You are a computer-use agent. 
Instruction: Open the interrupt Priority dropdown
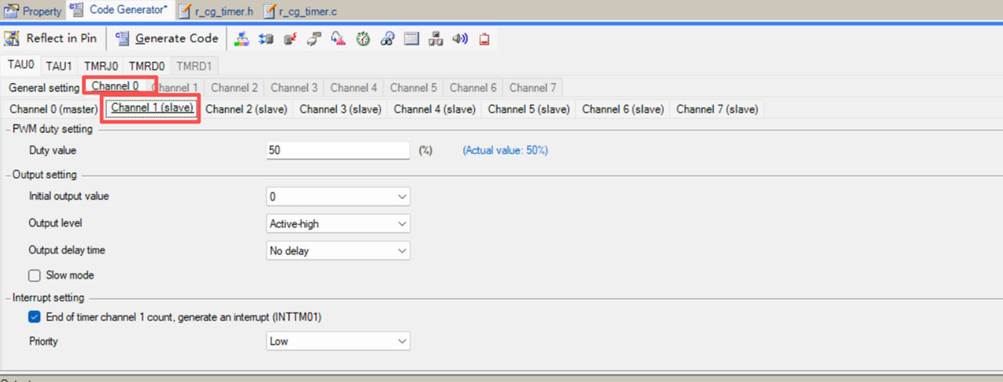pyautogui.click(x=339, y=341)
